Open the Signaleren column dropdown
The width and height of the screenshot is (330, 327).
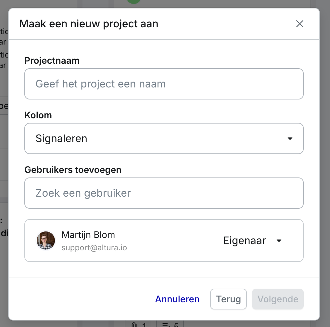coord(164,138)
